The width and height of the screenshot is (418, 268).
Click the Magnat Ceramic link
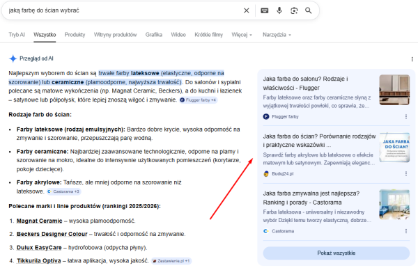[x=40, y=221]
